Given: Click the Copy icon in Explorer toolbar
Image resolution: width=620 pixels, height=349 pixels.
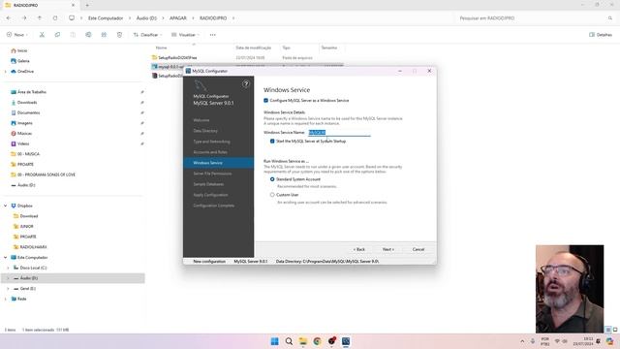Looking at the screenshot, I should point(57,35).
